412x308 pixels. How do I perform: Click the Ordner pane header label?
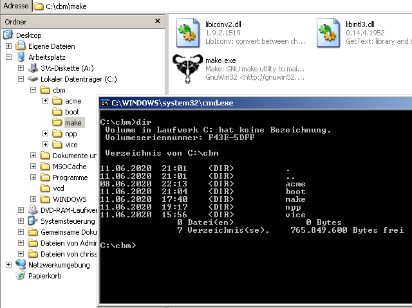click(15, 22)
